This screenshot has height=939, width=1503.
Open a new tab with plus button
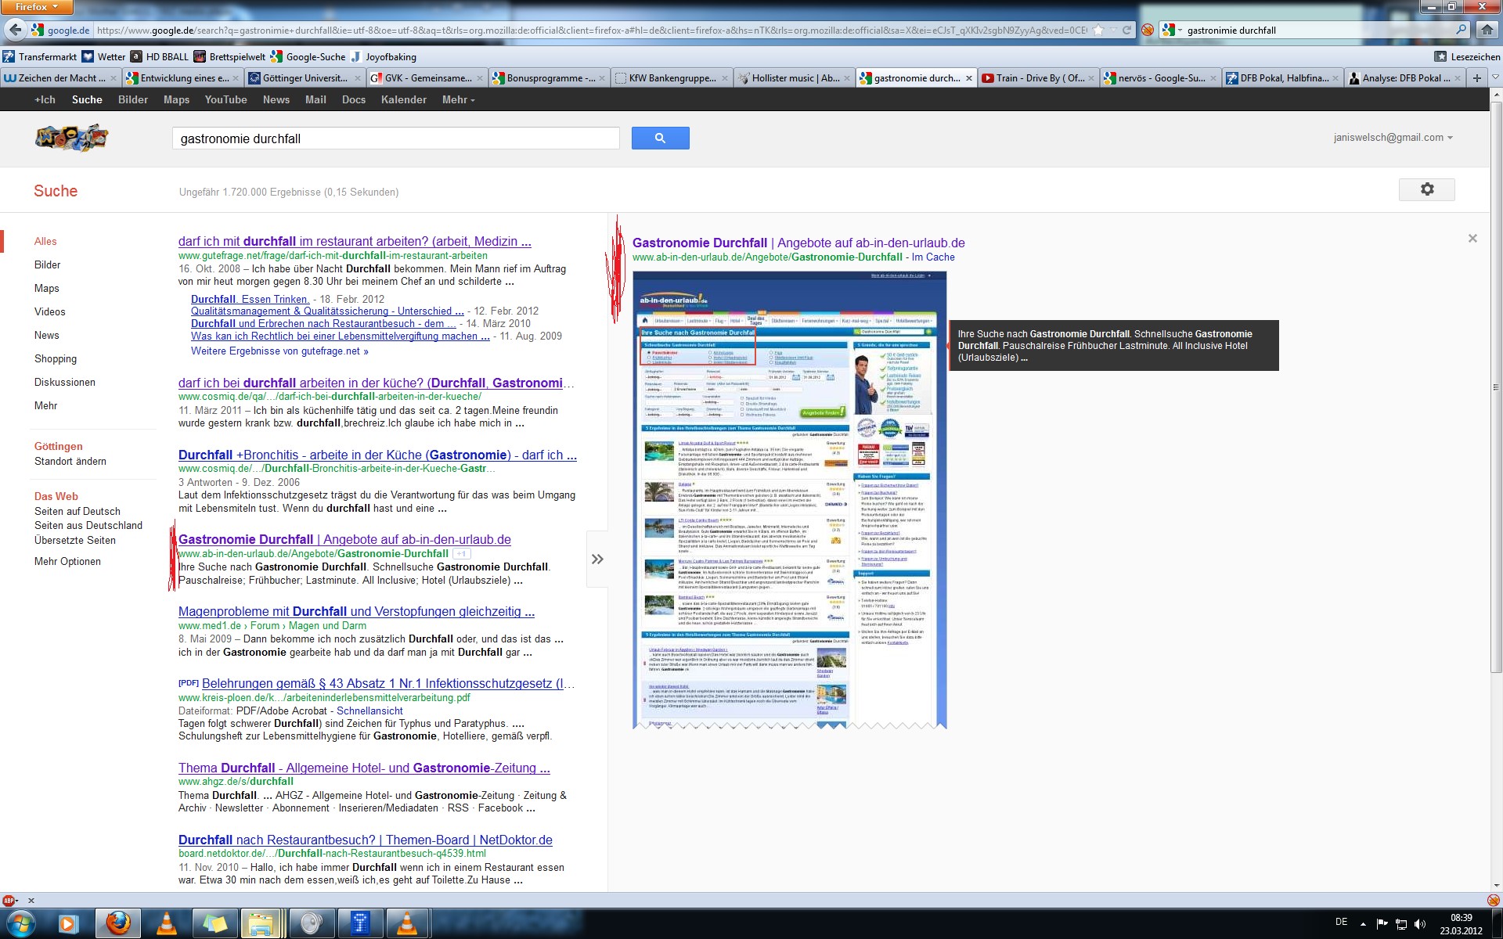click(1476, 78)
